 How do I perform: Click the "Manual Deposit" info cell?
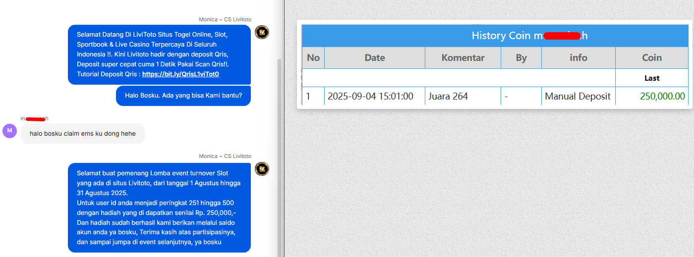[x=578, y=97]
